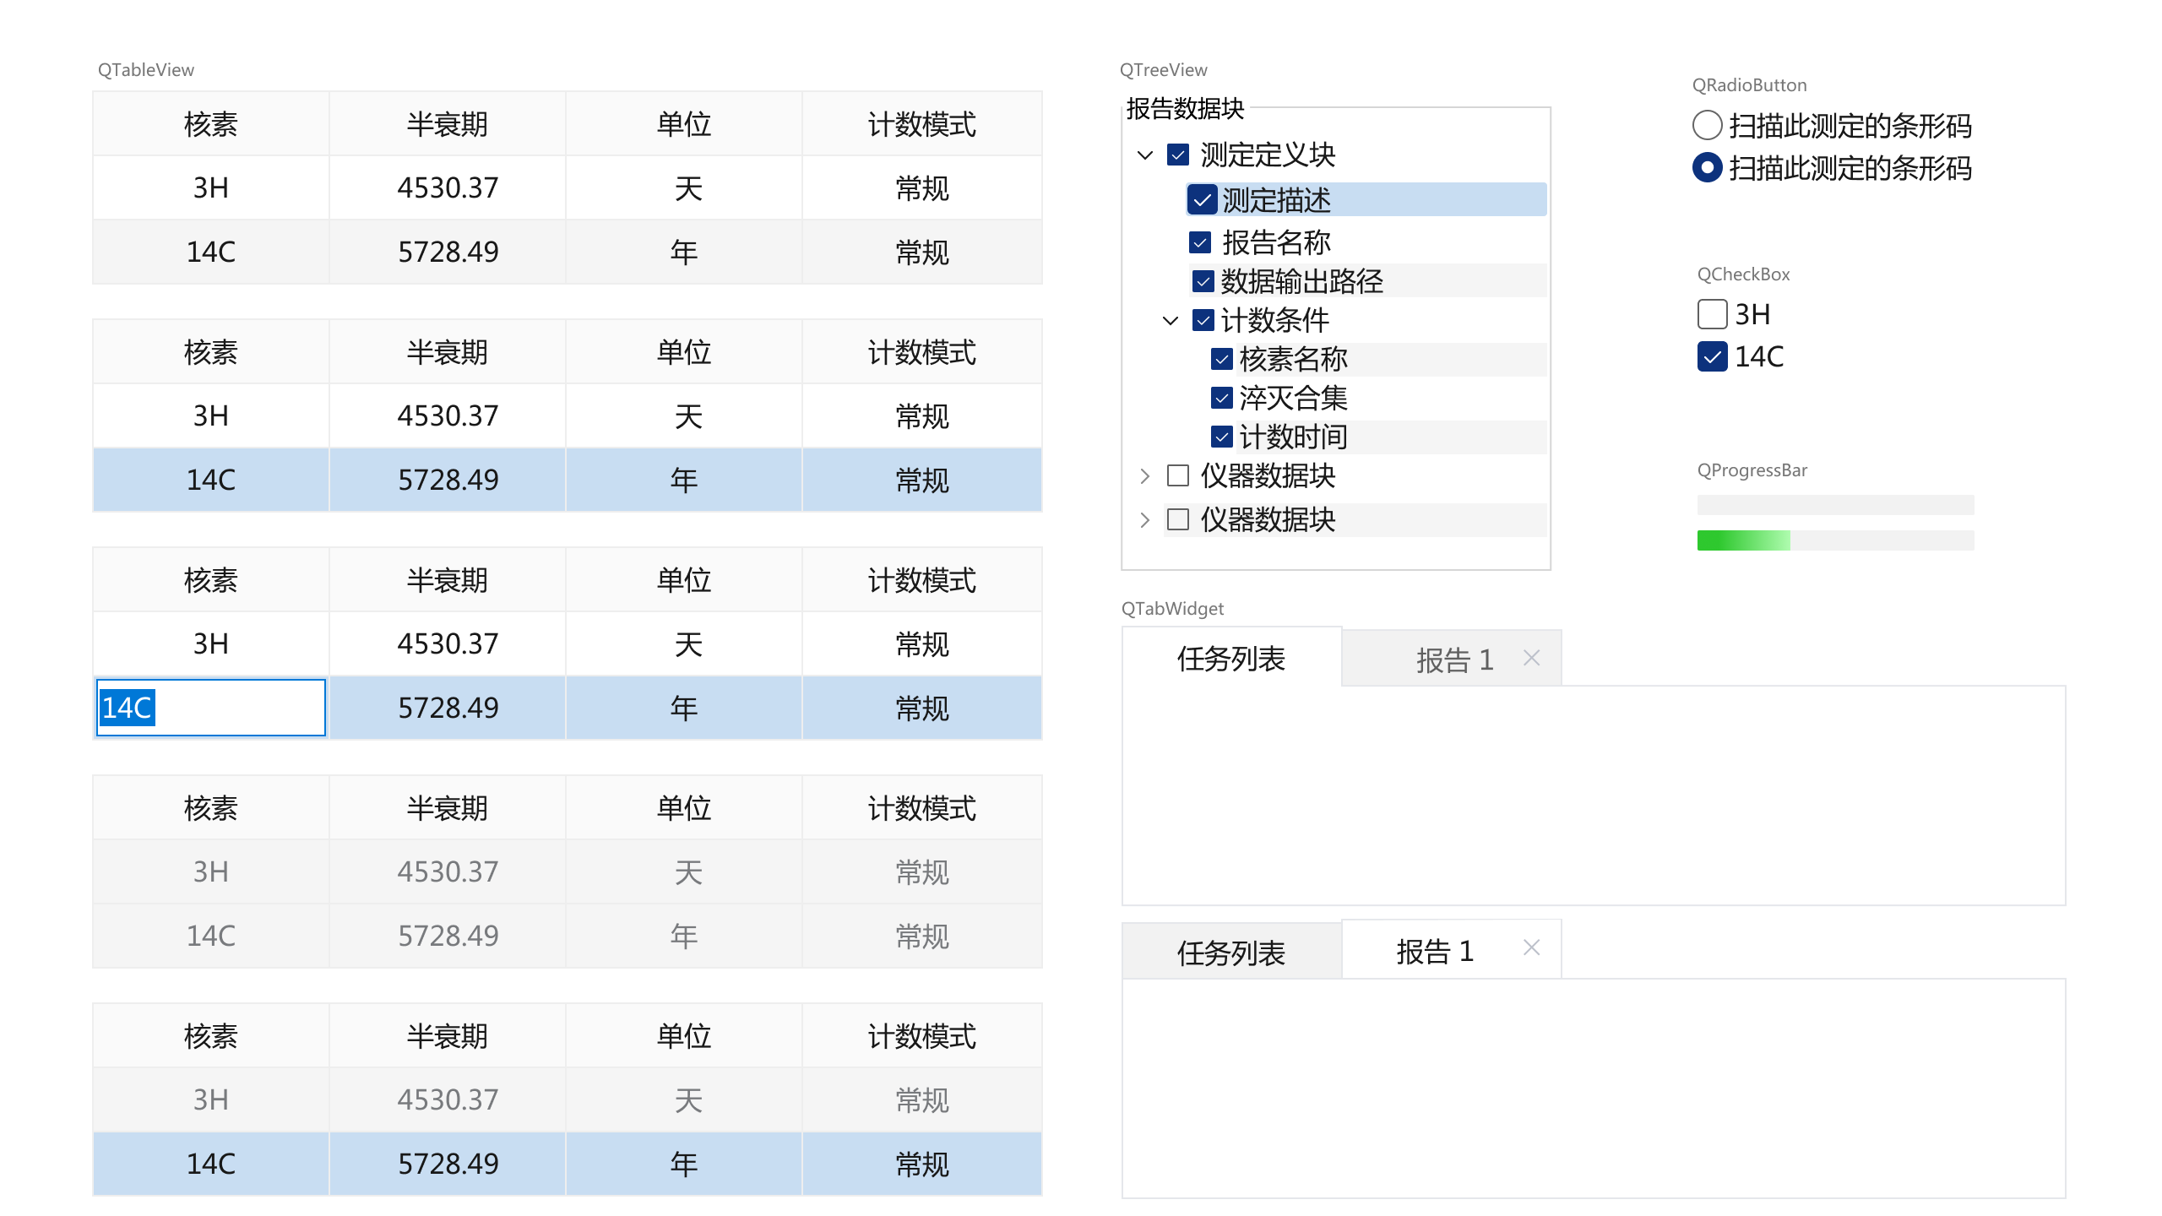Expand the first 仪器数据块 tree node

(x=1145, y=476)
